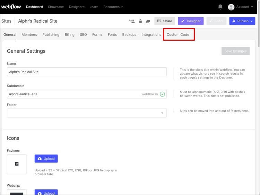Switch to the Publishing tab
The height and width of the screenshot is (195, 260).
(x=51, y=34)
